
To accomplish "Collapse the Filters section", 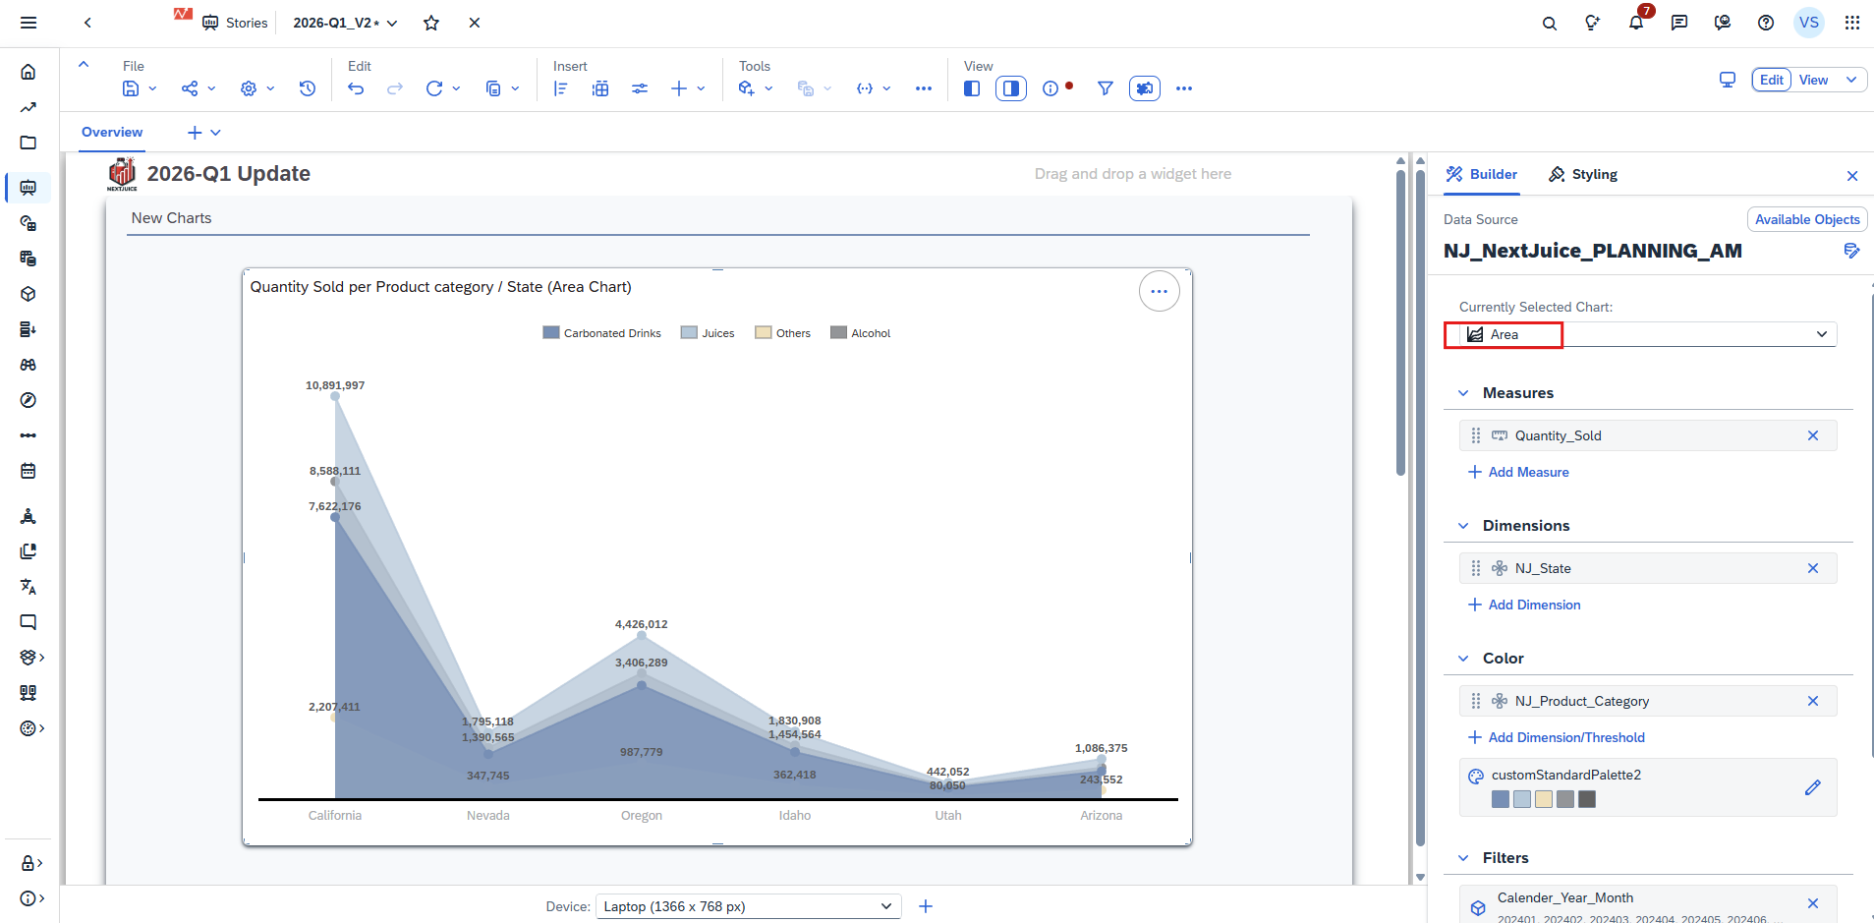I will click(x=1463, y=858).
